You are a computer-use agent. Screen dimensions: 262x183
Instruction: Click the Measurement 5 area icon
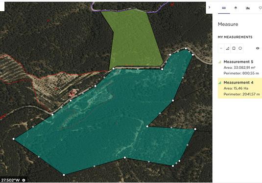(x=220, y=62)
